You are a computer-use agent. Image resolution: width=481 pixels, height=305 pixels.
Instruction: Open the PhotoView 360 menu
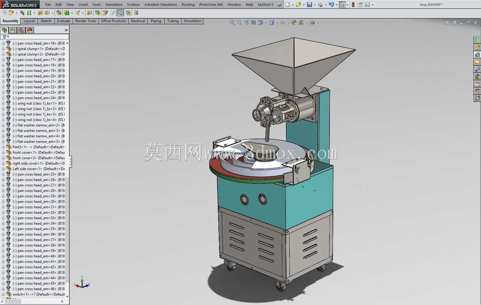[x=211, y=5]
